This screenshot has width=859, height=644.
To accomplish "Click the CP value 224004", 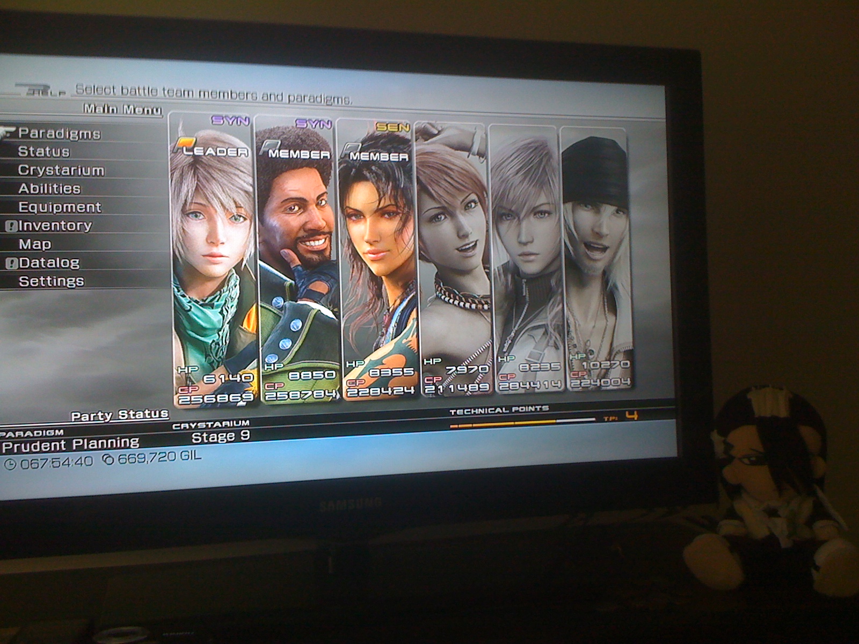I will [x=600, y=383].
